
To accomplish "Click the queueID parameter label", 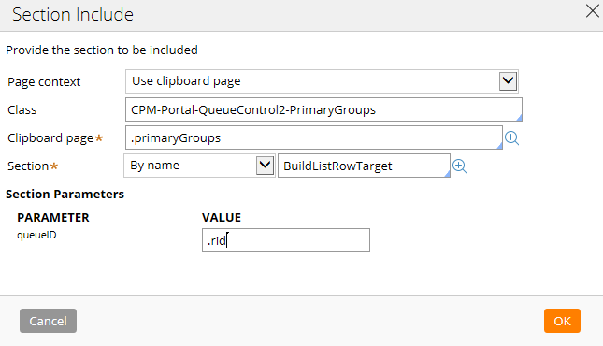I will pos(36,235).
